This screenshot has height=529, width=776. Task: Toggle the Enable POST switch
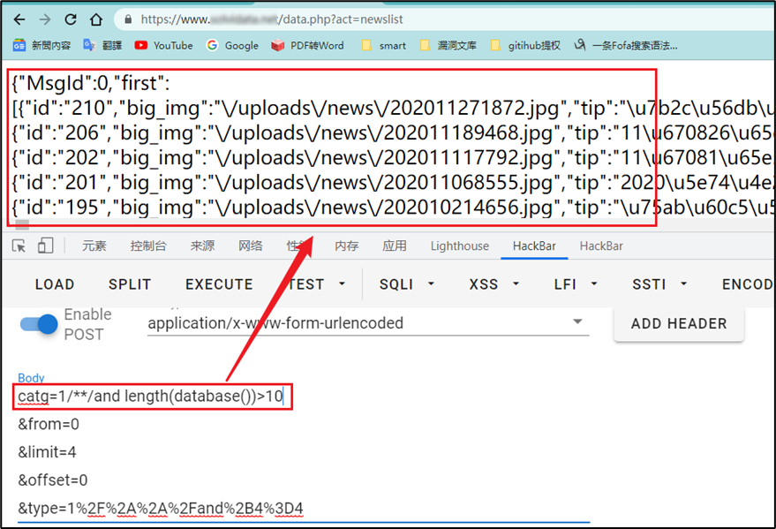click(39, 325)
